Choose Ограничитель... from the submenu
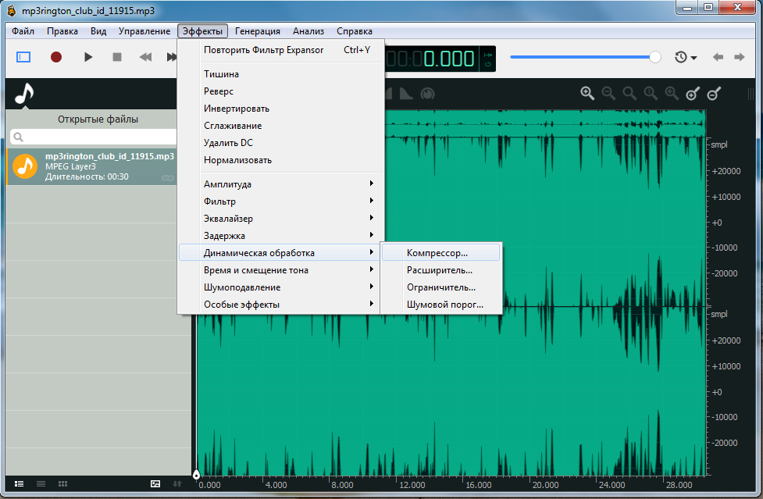The image size is (763, 499). pyautogui.click(x=441, y=287)
